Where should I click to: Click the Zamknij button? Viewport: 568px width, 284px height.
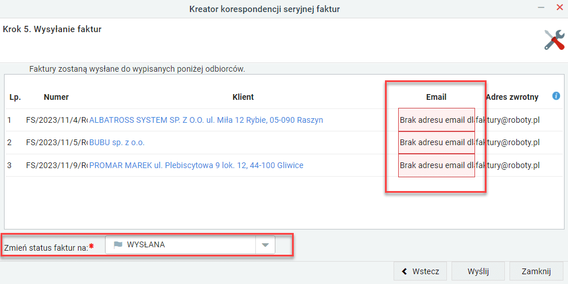pos(536,272)
